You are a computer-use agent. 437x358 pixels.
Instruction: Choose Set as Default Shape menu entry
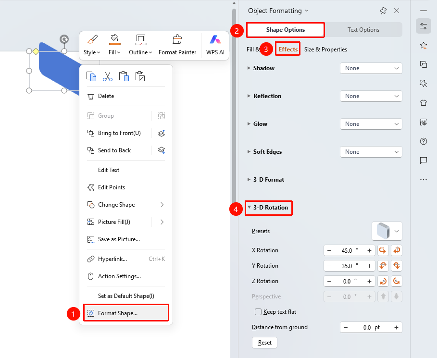click(126, 296)
